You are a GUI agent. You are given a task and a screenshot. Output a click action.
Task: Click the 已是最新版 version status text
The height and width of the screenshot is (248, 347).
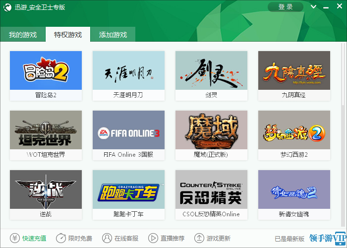[x=289, y=239]
